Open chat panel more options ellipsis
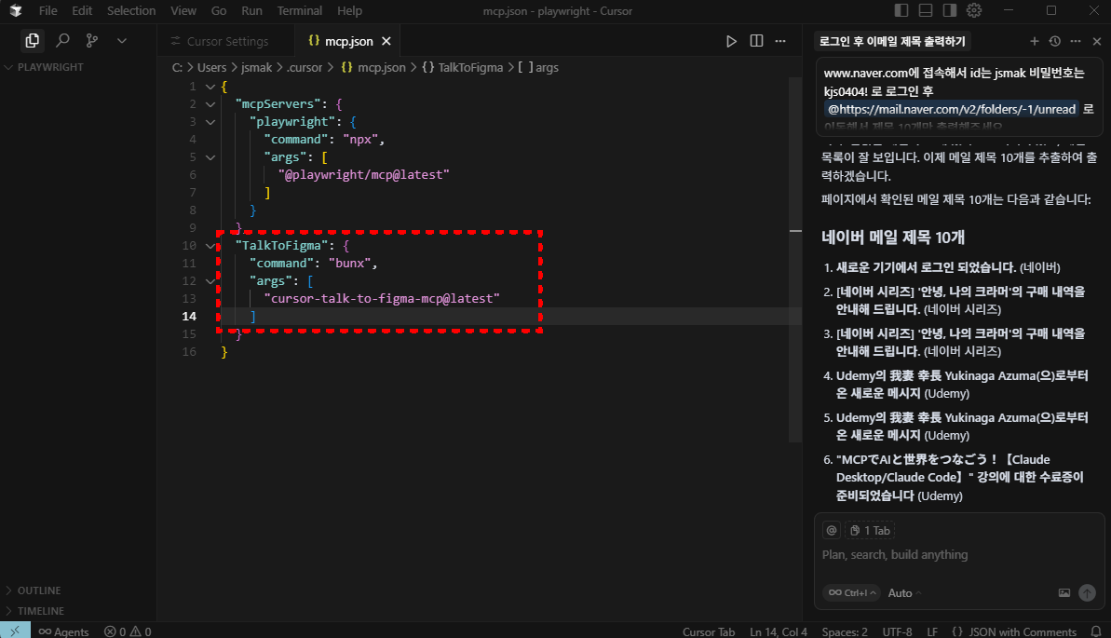The image size is (1111, 638). (x=1076, y=41)
